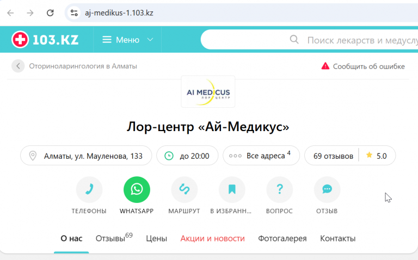Ask a question via Вопрос icon
This screenshot has width=418, height=260.
pyautogui.click(x=279, y=189)
